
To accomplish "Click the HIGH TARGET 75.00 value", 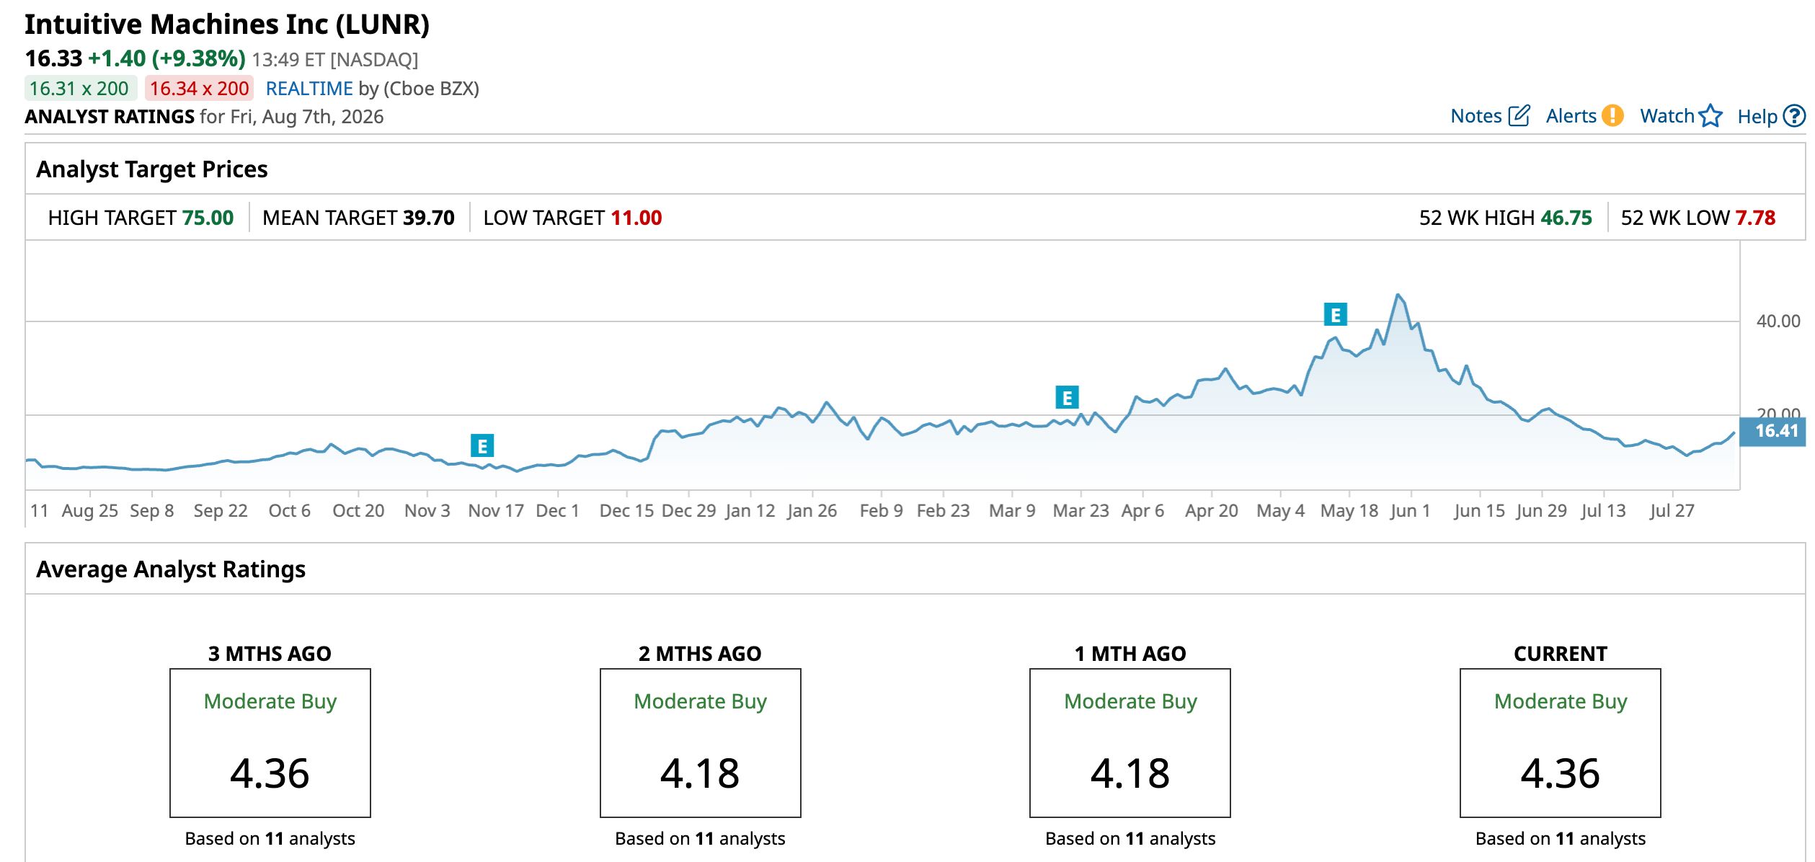I will click(x=208, y=218).
